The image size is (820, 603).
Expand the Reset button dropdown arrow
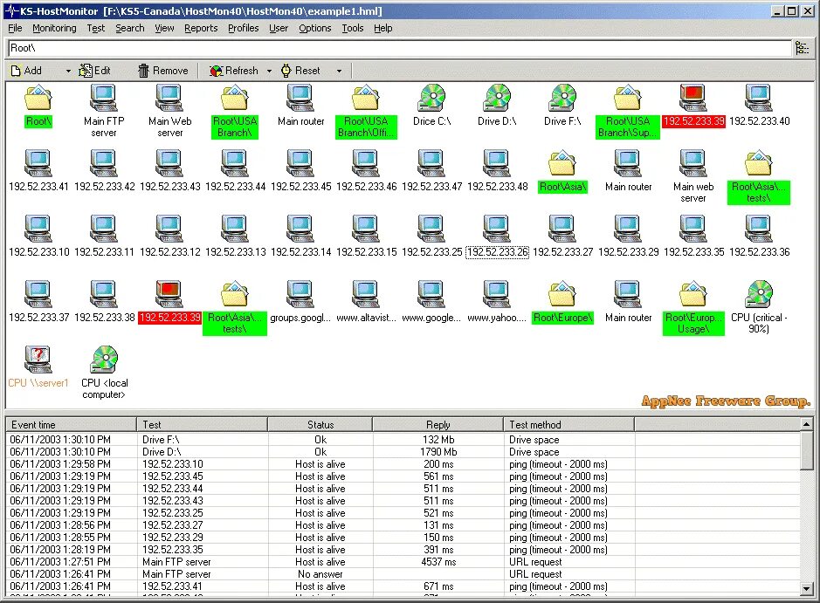339,71
